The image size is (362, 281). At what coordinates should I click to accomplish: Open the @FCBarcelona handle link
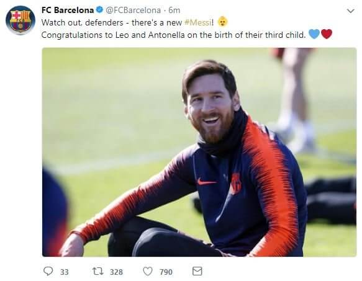[133, 10]
